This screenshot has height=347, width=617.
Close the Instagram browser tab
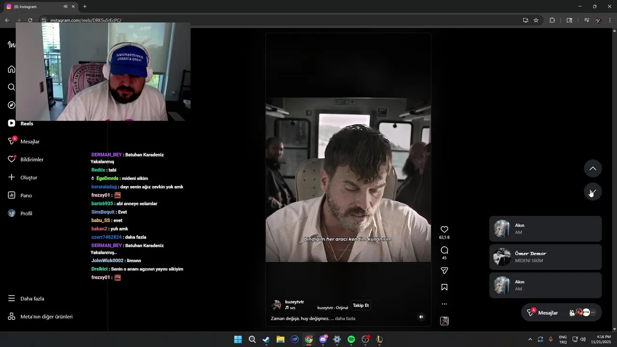(x=73, y=7)
